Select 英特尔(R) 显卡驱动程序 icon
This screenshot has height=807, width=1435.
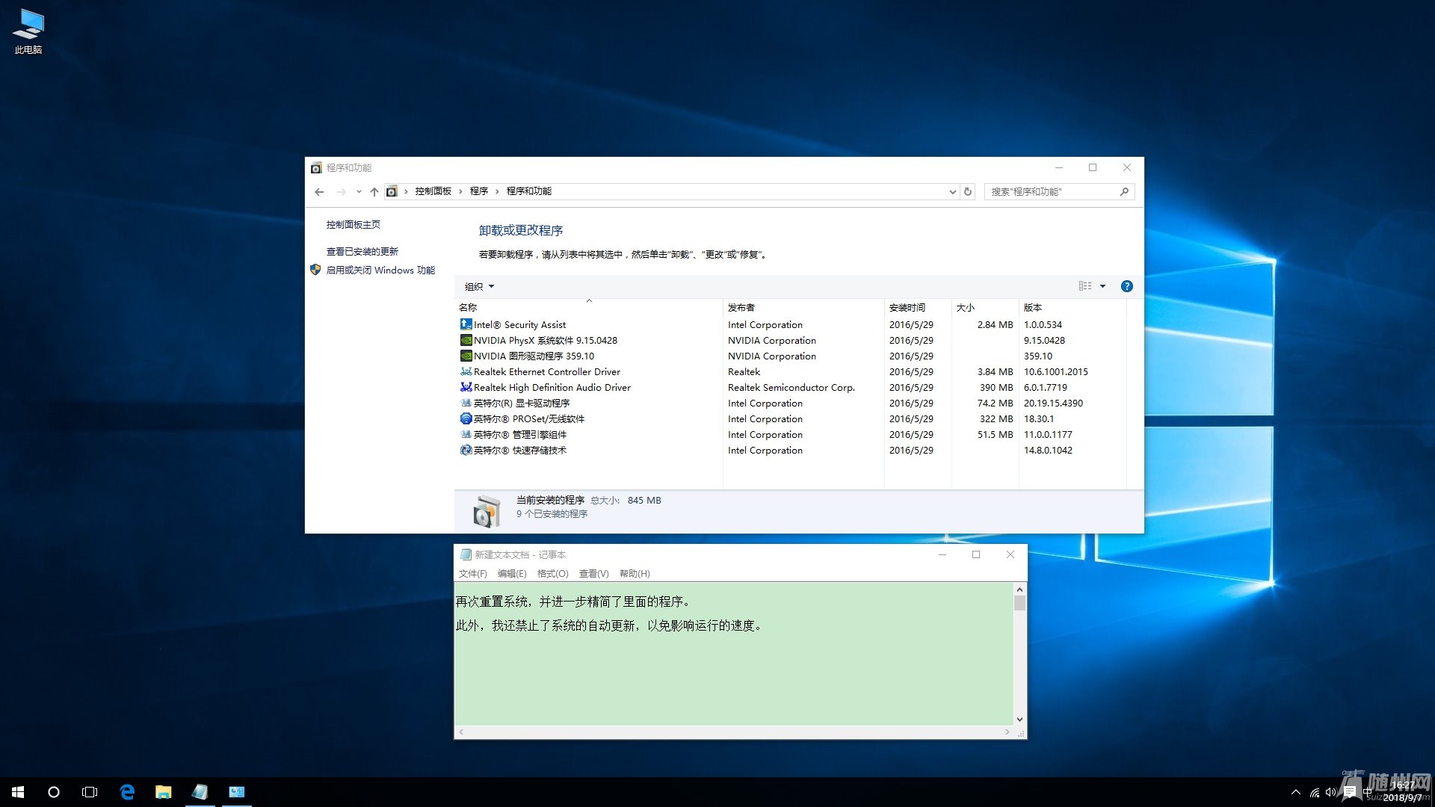[x=466, y=403]
